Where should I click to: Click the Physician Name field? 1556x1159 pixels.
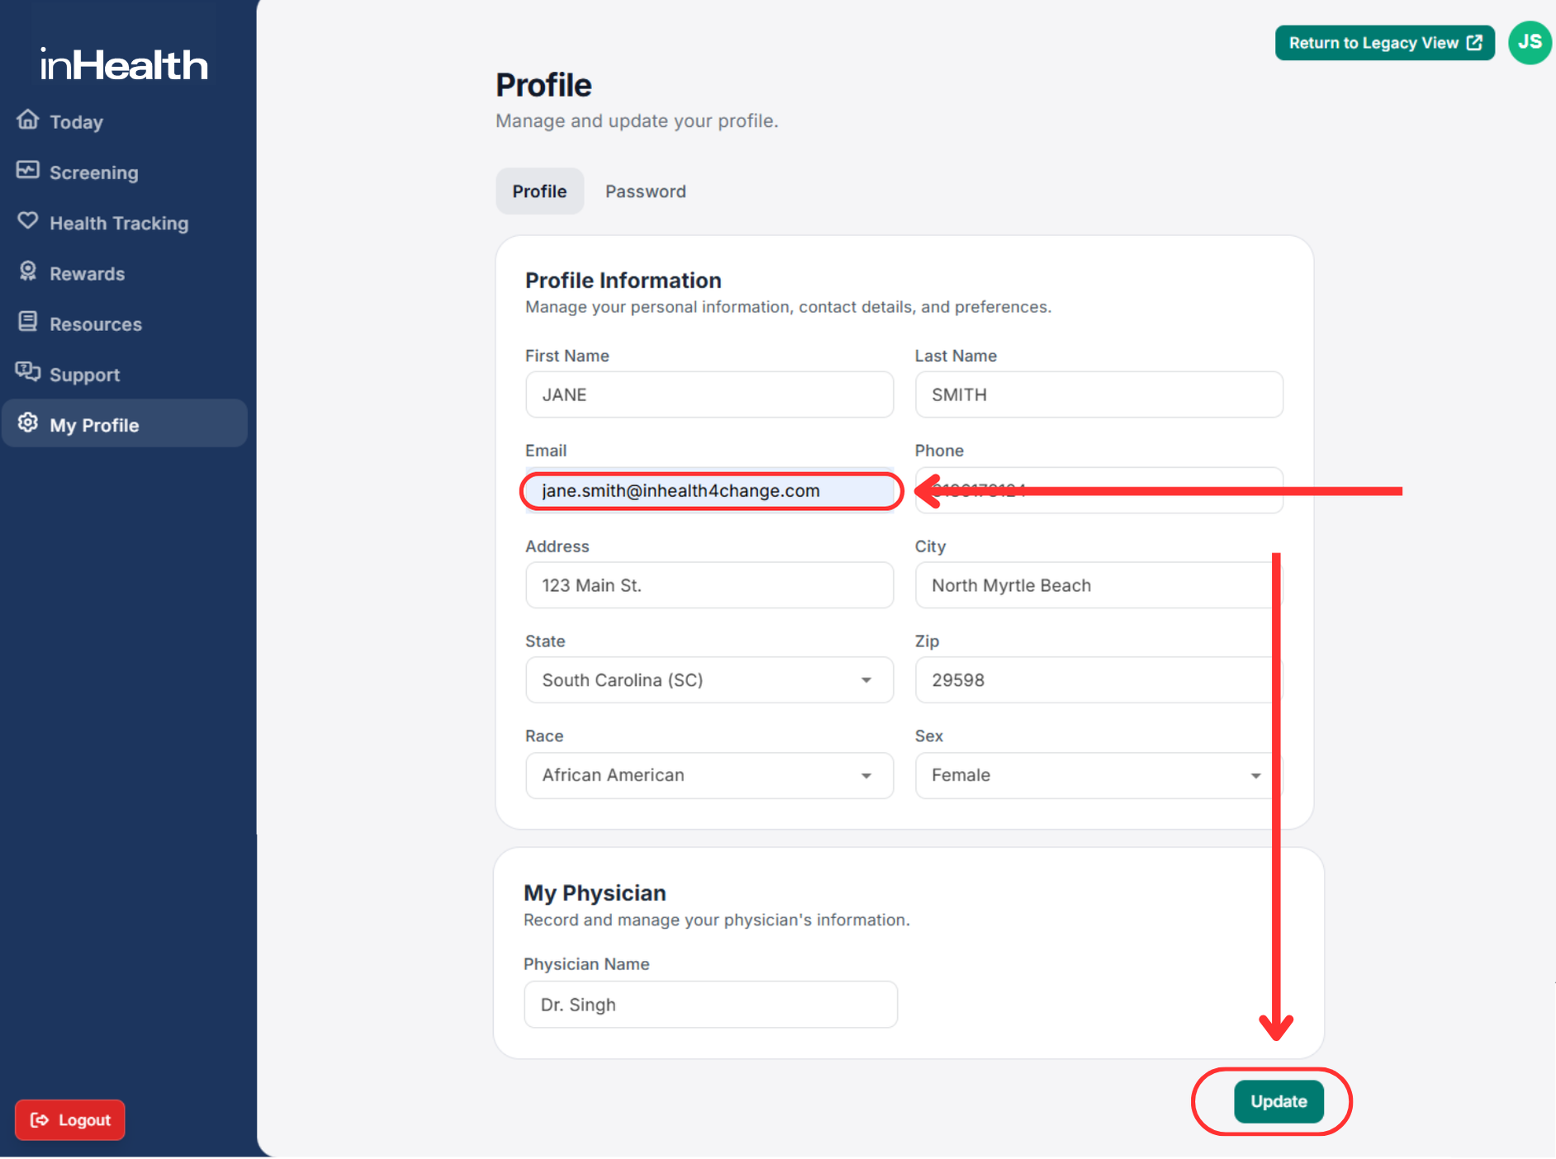pyautogui.click(x=710, y=1005)
